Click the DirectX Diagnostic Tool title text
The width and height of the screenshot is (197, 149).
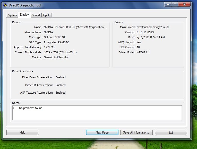click(25, 5)
